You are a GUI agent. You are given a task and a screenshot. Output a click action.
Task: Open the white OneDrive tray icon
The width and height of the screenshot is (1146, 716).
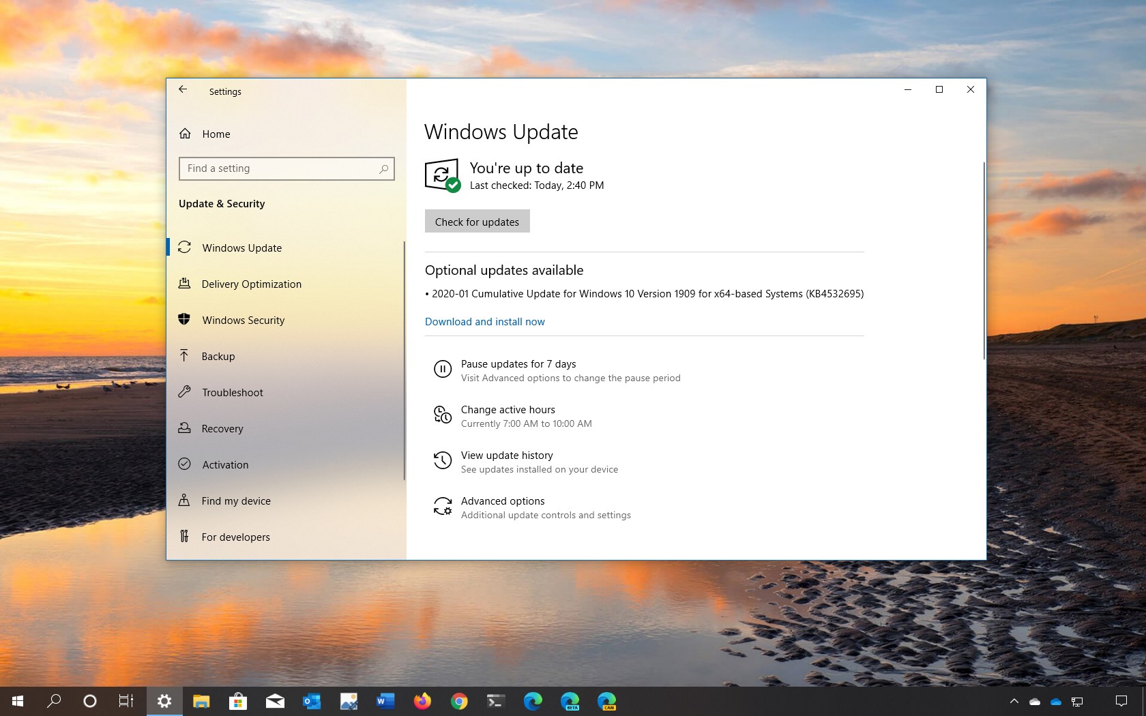click(1035, 701)
